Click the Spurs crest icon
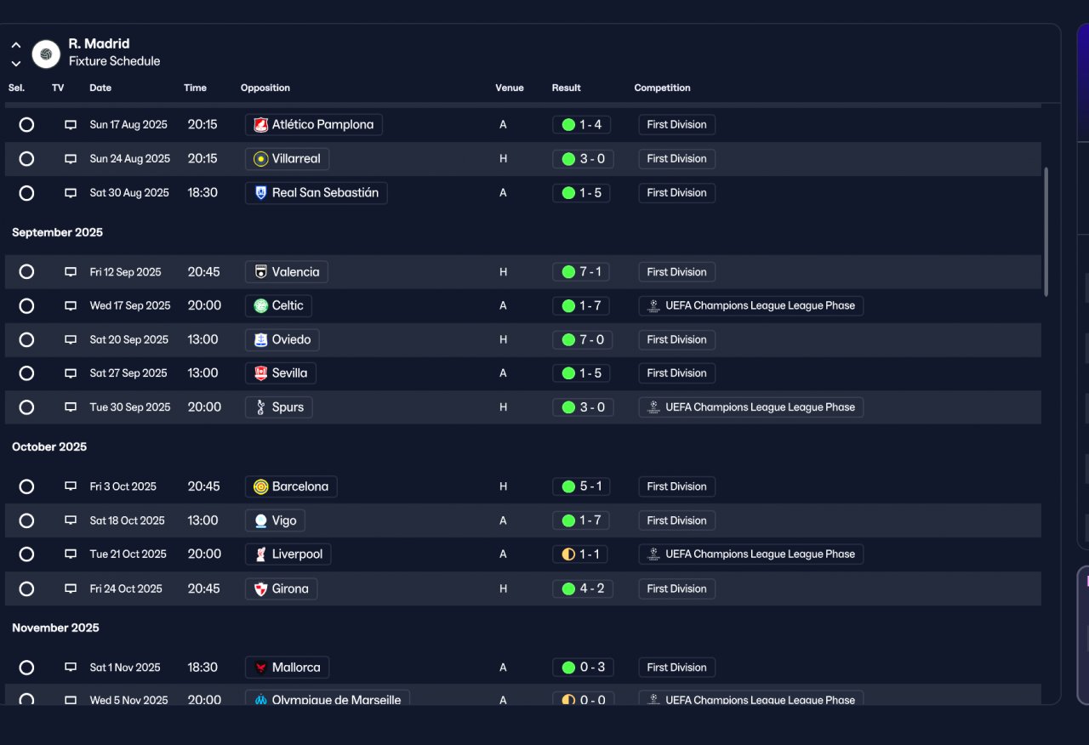The image size is (1089, 745). pyautogui.click(x=261, y=407)
